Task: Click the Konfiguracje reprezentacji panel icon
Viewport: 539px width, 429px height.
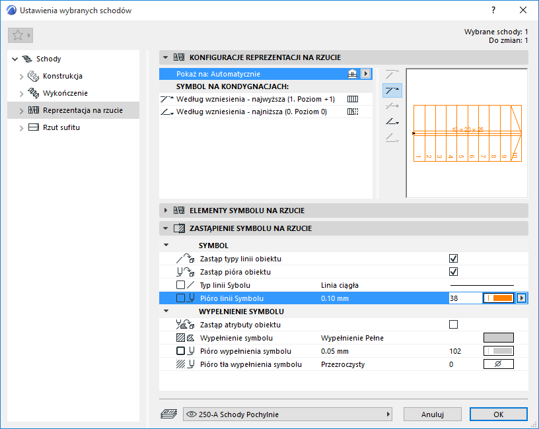Action: click(x=179, y=57)
